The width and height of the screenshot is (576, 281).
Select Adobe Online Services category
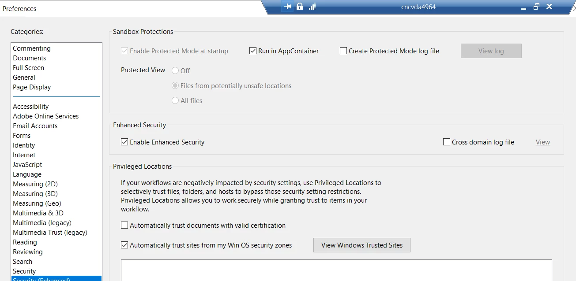(x=56, y=116)
